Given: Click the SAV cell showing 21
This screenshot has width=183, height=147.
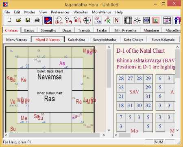Looking at the screenshot, I should 121,96.
